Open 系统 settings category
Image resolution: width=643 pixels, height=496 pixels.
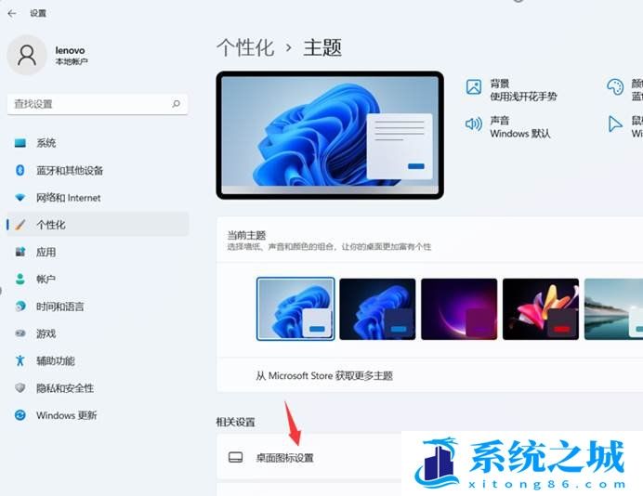pyautogui.click(x=98, y=143)
